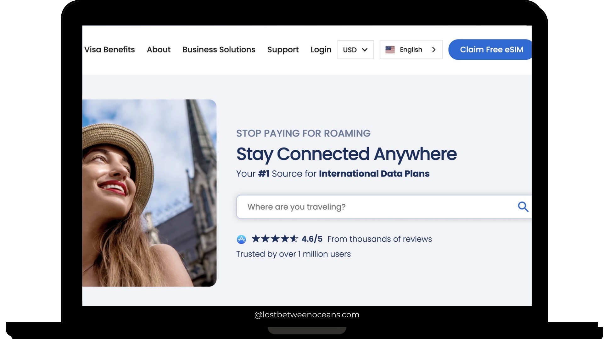Viewport: 604px width, 339px height.
Task: Open Business Solutions from the navigation
Action: 219,49
